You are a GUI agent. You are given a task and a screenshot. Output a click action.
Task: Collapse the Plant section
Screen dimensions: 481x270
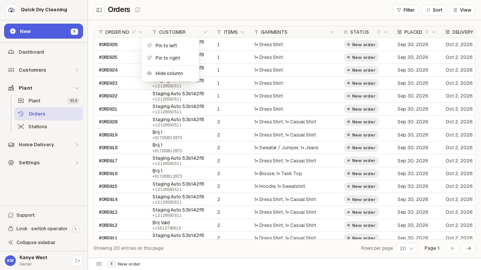click(44, 88)
